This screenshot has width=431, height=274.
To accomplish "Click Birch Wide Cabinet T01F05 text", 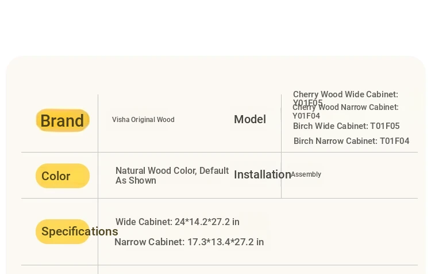I will click(x=347, y=126).
